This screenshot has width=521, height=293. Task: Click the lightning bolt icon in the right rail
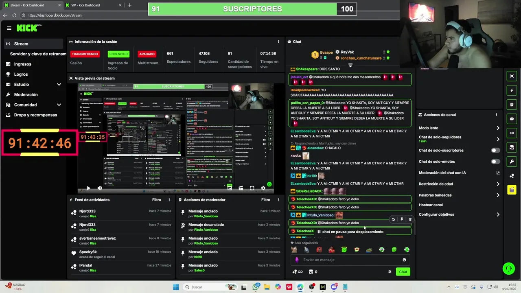coord(512,90)
